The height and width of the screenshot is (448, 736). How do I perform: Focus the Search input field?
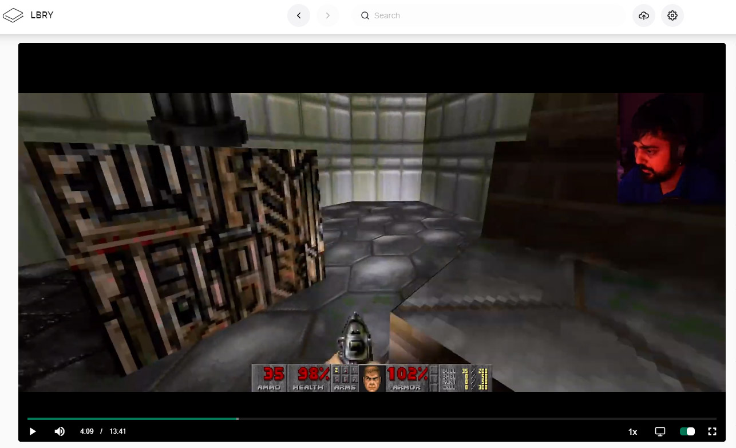(x=490, y=15)
